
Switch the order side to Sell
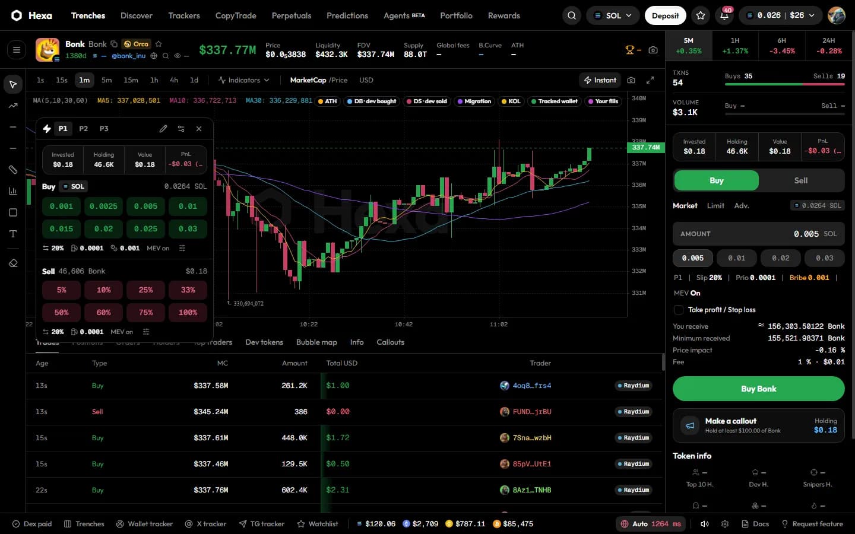[801, 180]
